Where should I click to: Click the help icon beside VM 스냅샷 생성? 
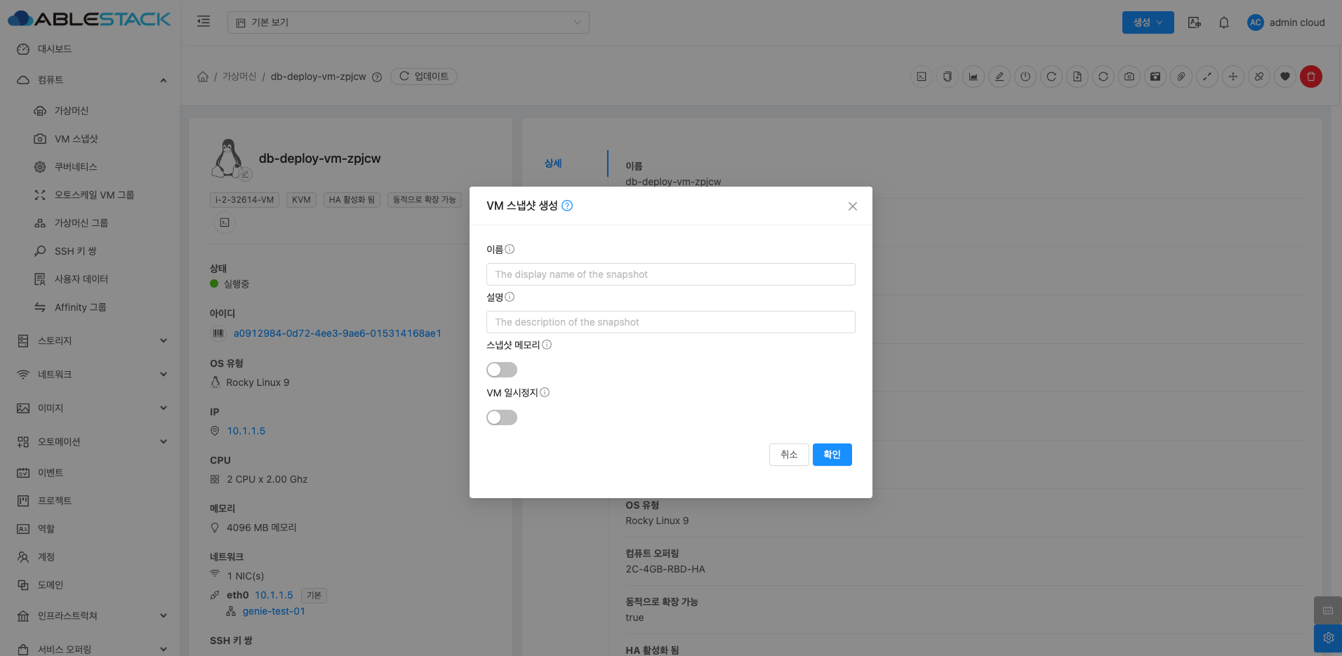567,206
